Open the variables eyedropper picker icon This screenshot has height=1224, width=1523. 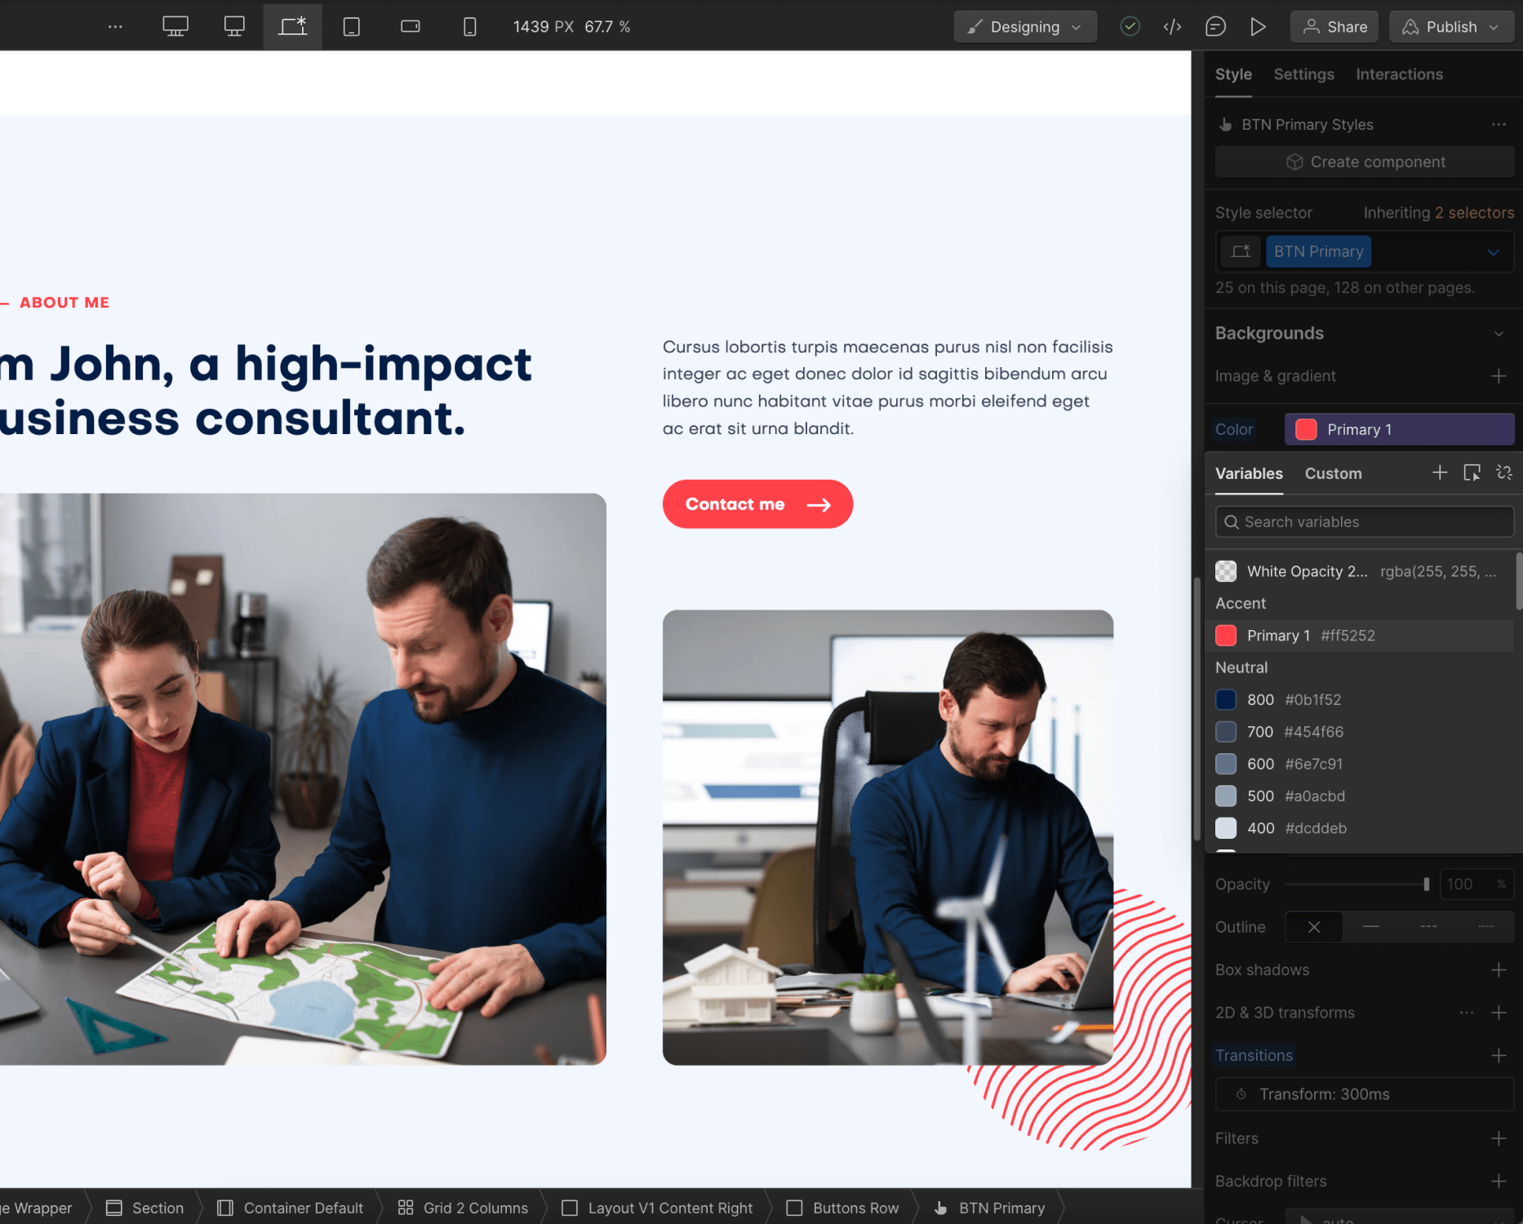pyautogui.click(x=1472, y=472)
